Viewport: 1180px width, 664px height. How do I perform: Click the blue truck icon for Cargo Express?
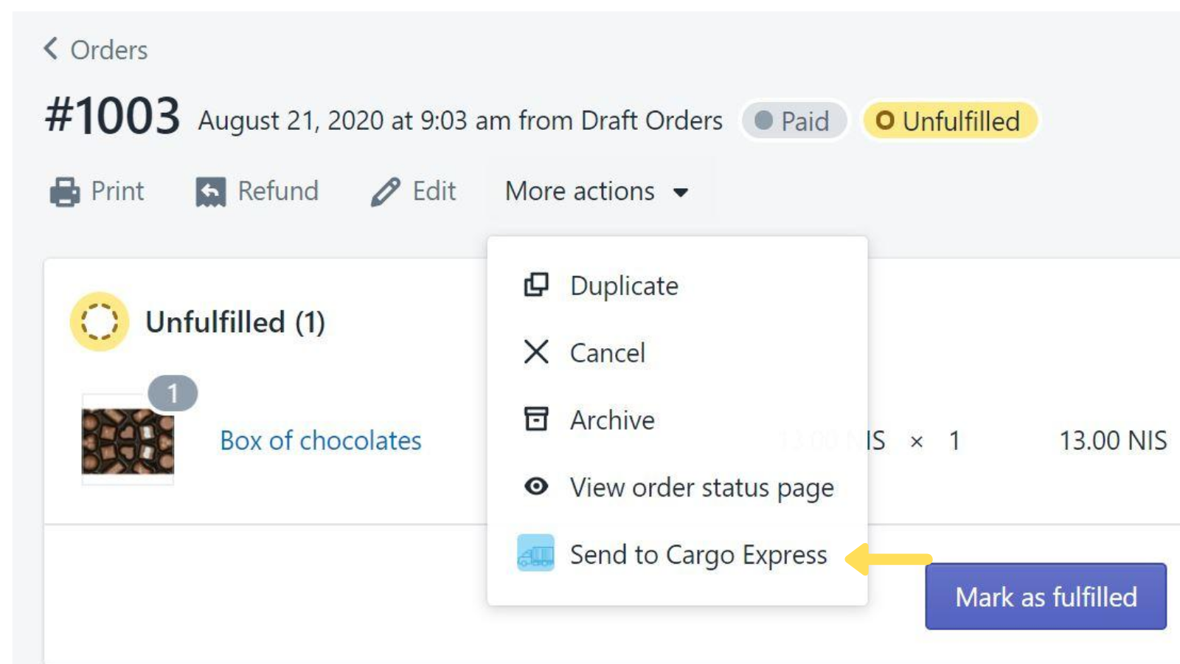[x=535, y=554]
